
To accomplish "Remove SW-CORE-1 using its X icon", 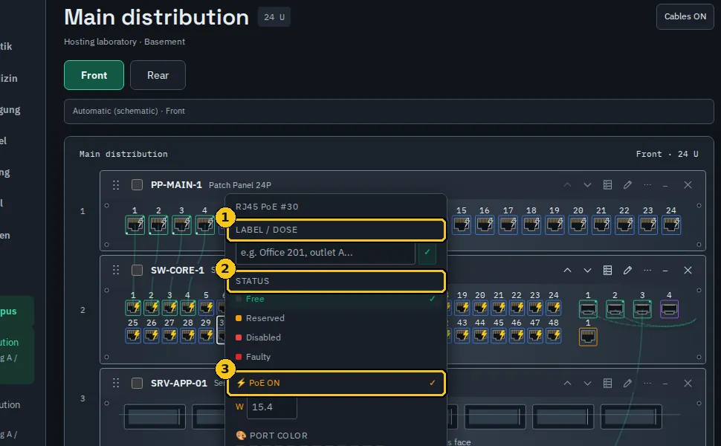I will [x=688, y=271].
